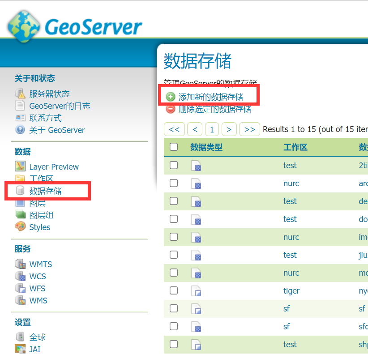Screen dimensions: 368x354
Task: Click the WMTS service icon
Action: tap(21, 264)
